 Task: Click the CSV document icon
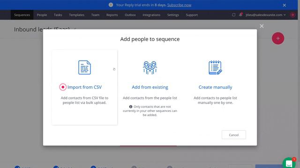(x=84, y=67)
